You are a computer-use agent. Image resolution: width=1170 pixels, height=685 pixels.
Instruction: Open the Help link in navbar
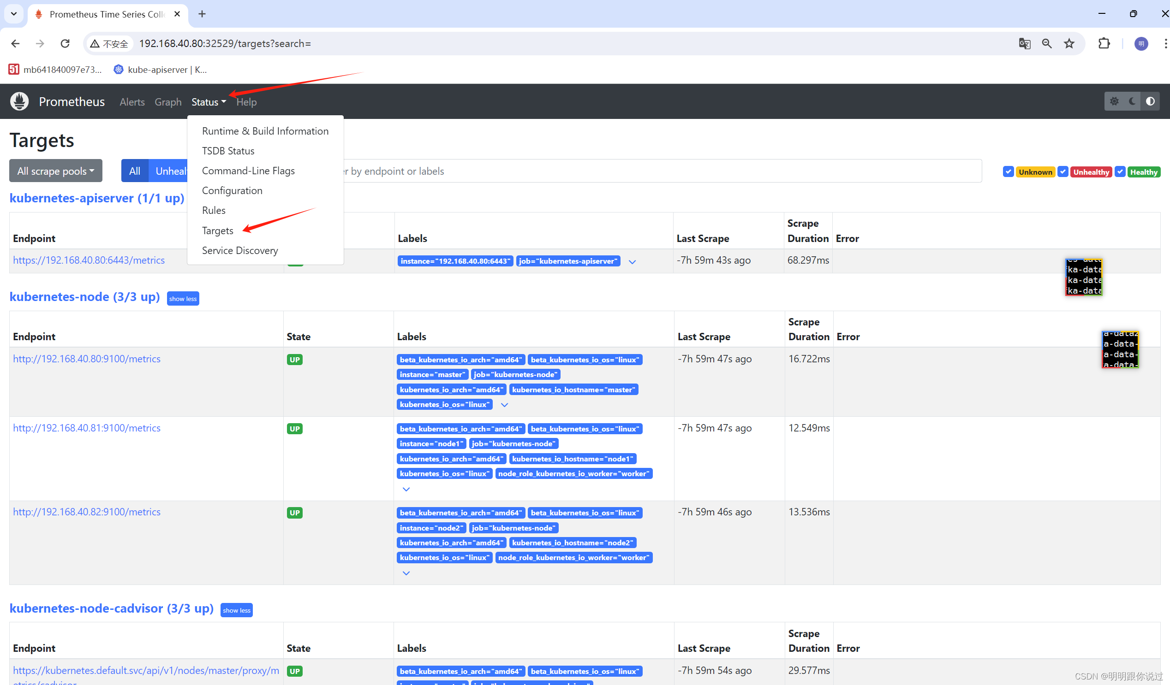click(246, 102)
